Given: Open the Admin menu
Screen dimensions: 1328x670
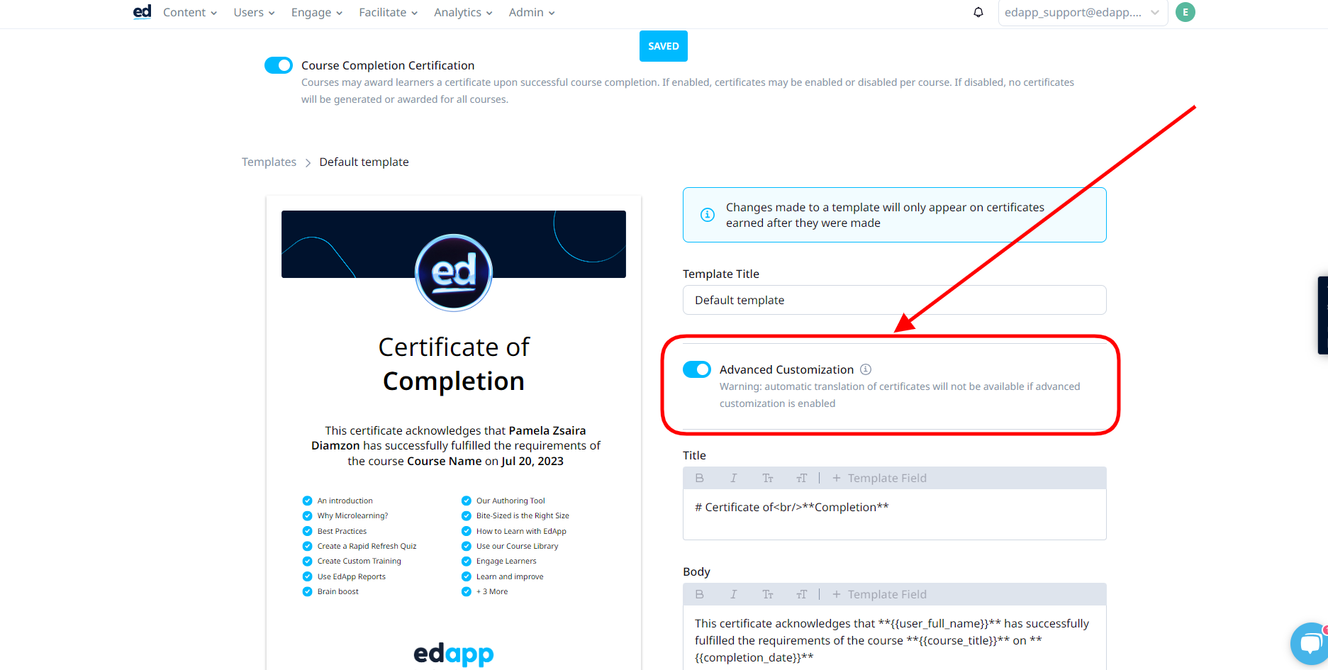Looking at the screenshot, I should tap(531, 13).
